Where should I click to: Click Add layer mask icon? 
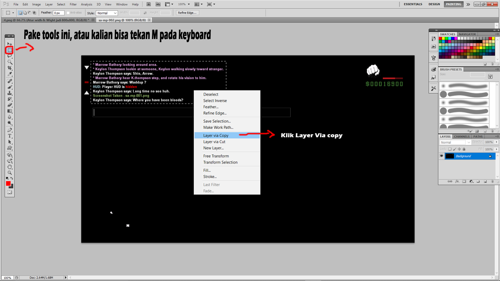point(464,181)
